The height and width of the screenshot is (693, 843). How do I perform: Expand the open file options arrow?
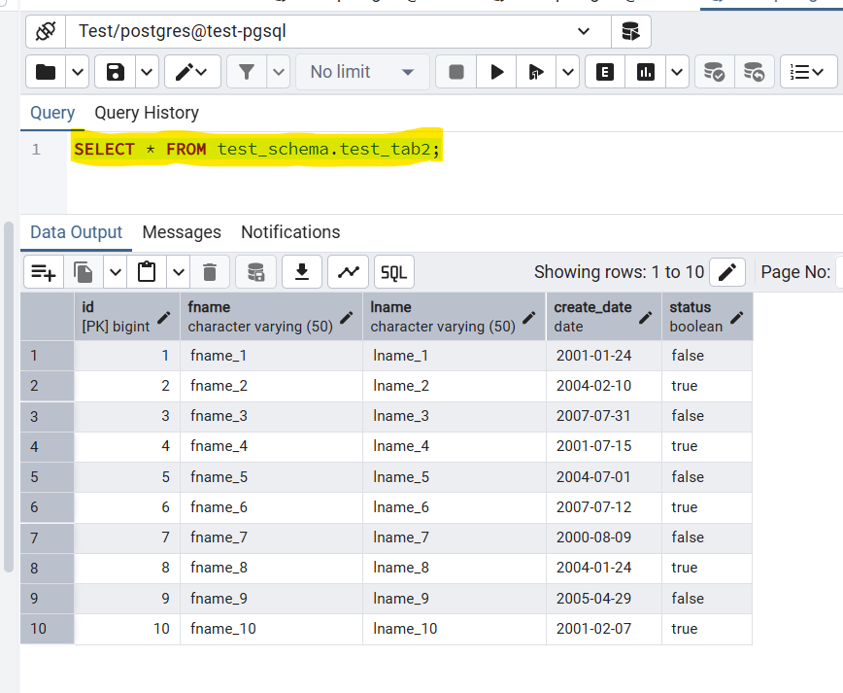coord(78,72)
